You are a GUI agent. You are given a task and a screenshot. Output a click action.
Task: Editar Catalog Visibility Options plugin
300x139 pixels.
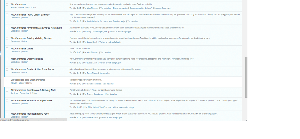(25, 41)
